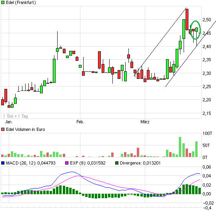The image size is (216, 211).
Task: Click the 50T volume axis label
Action: 206,145
